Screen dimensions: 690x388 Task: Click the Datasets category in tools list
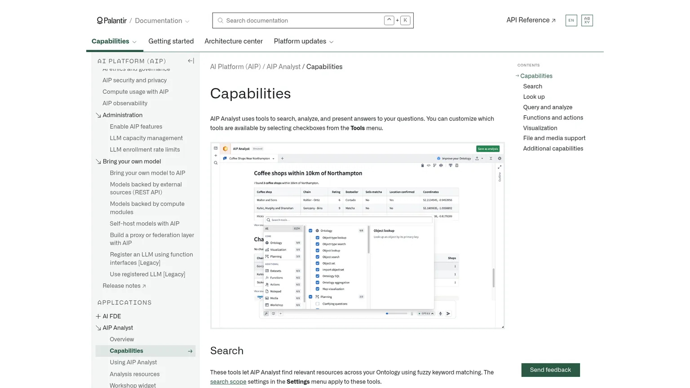[283, 271]
